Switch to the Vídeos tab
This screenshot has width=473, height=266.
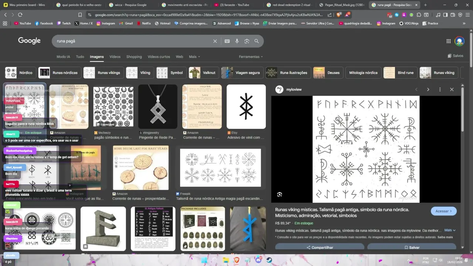[115, 57]
